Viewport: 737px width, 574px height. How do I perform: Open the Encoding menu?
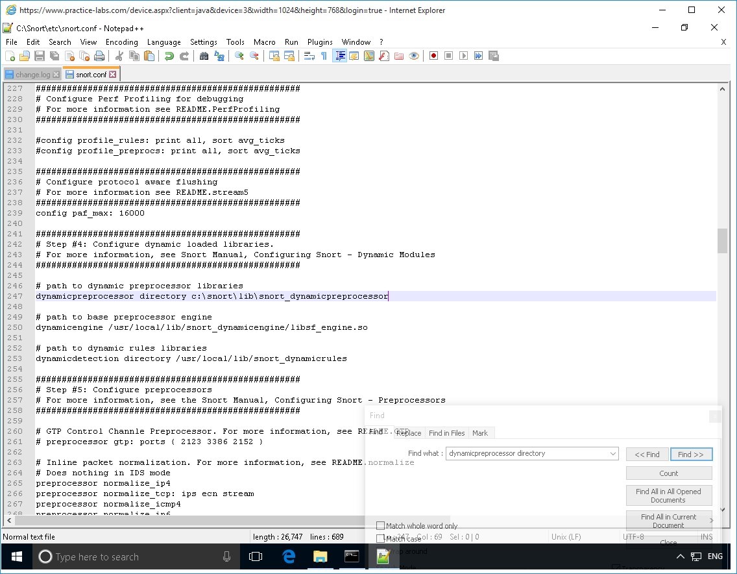122,42
